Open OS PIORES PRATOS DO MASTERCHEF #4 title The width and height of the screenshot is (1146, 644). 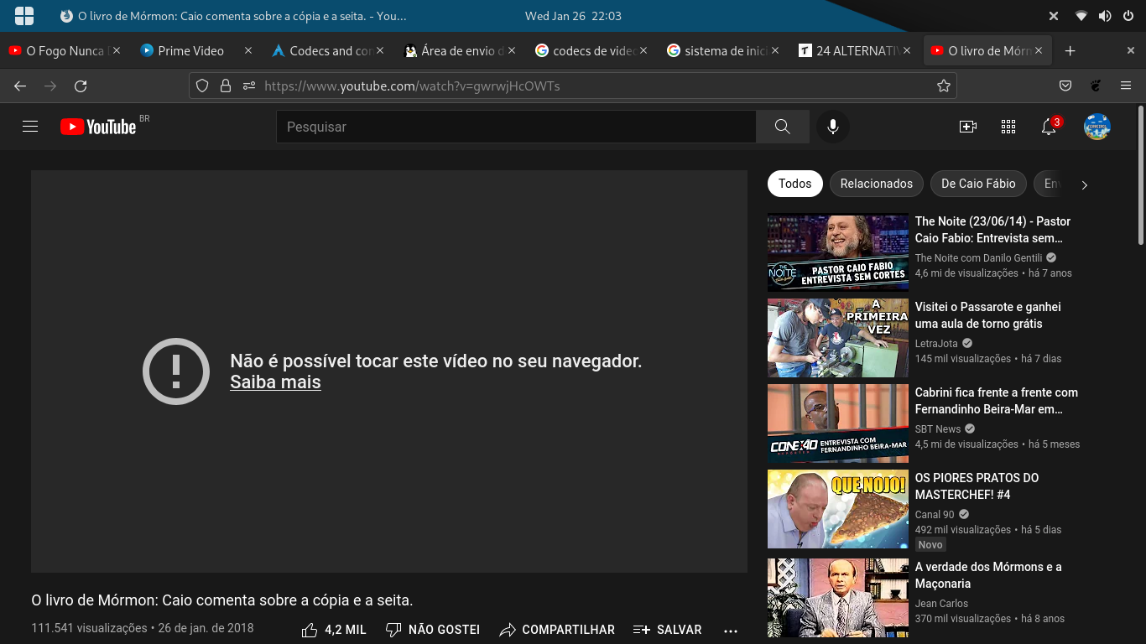(x=977, y=486)
